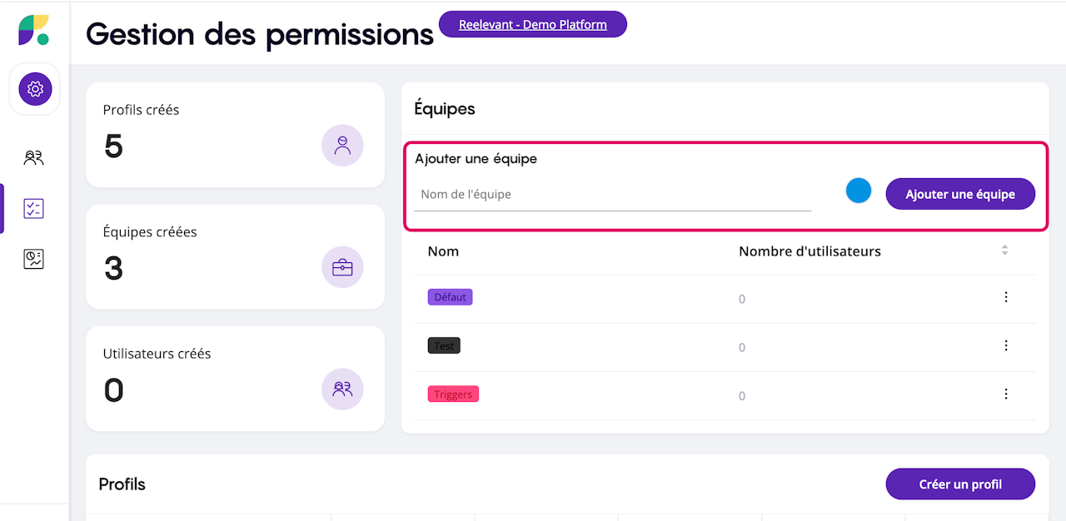Open the three-dot menu for Défaut team
Viewport: 1066px width, 521px height.
coord(1006,297)
